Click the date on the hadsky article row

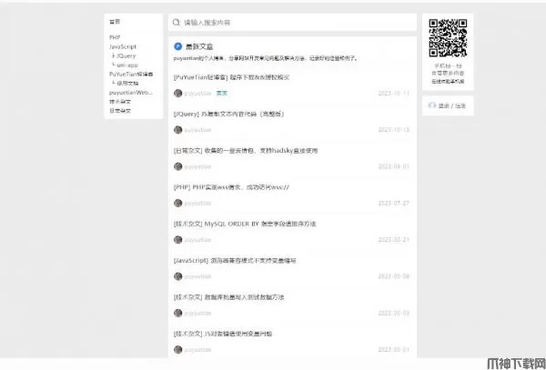click(394, 166)
